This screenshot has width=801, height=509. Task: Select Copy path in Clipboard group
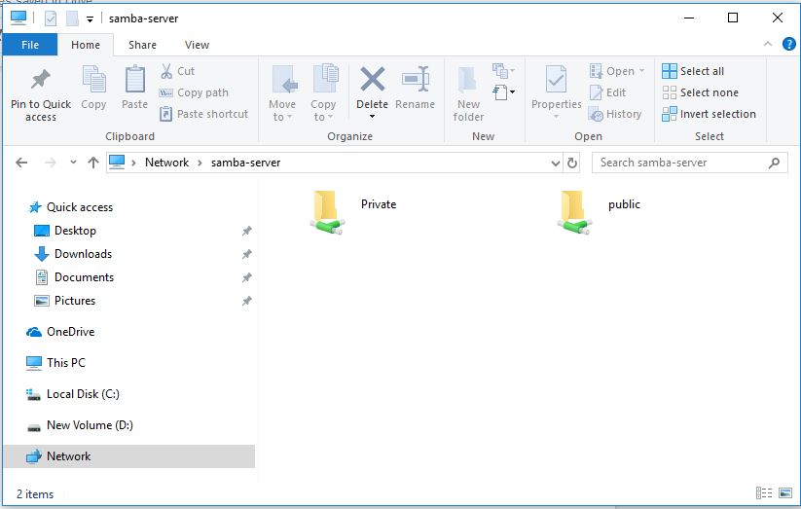(x=194, y=92)
